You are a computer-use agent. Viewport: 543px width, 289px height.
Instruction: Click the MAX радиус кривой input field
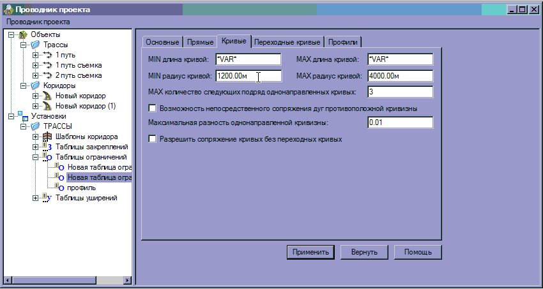(x=400, y=76)
